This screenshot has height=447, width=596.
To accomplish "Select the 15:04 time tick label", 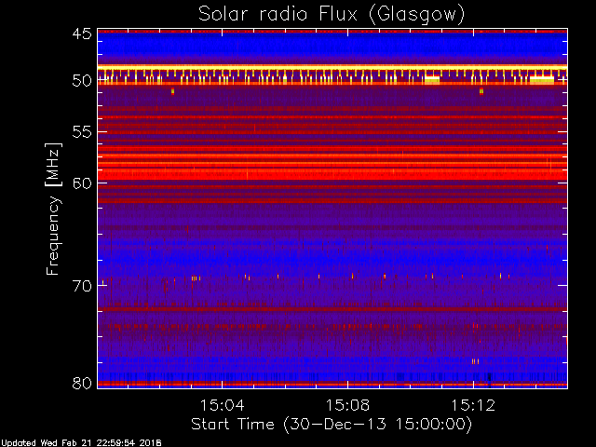I will click(x=222, y=405).
